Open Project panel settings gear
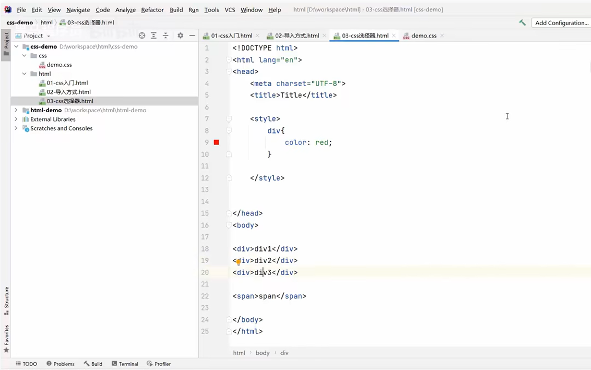Viewport: 591px width, 370px height. click(180, 35)
